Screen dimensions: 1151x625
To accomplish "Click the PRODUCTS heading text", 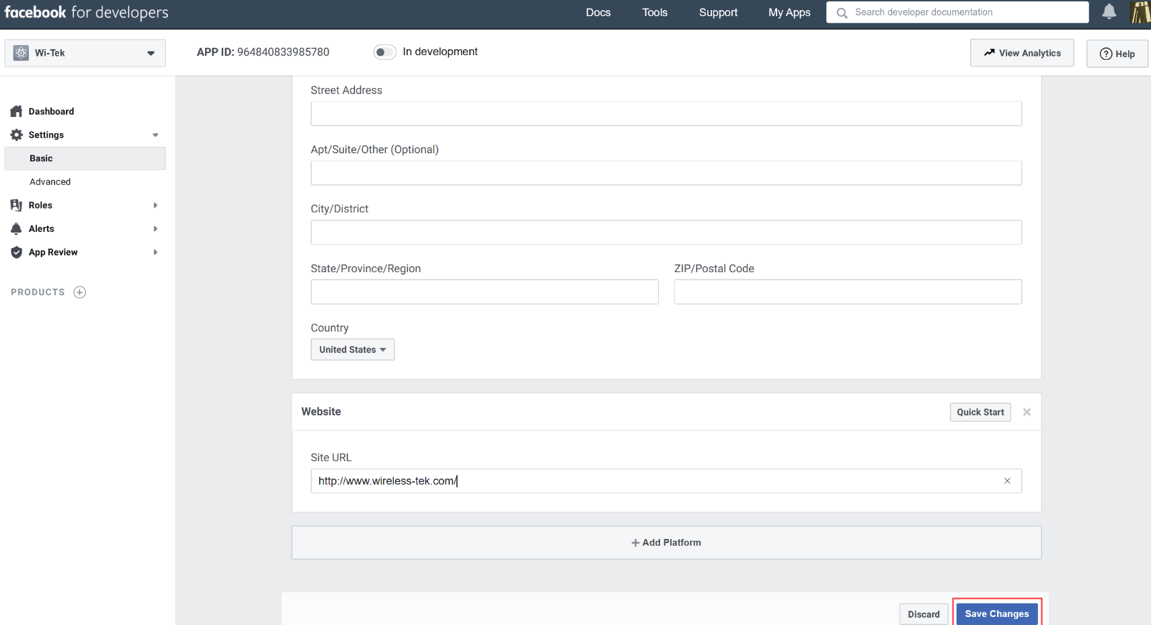I will point(38,292).
